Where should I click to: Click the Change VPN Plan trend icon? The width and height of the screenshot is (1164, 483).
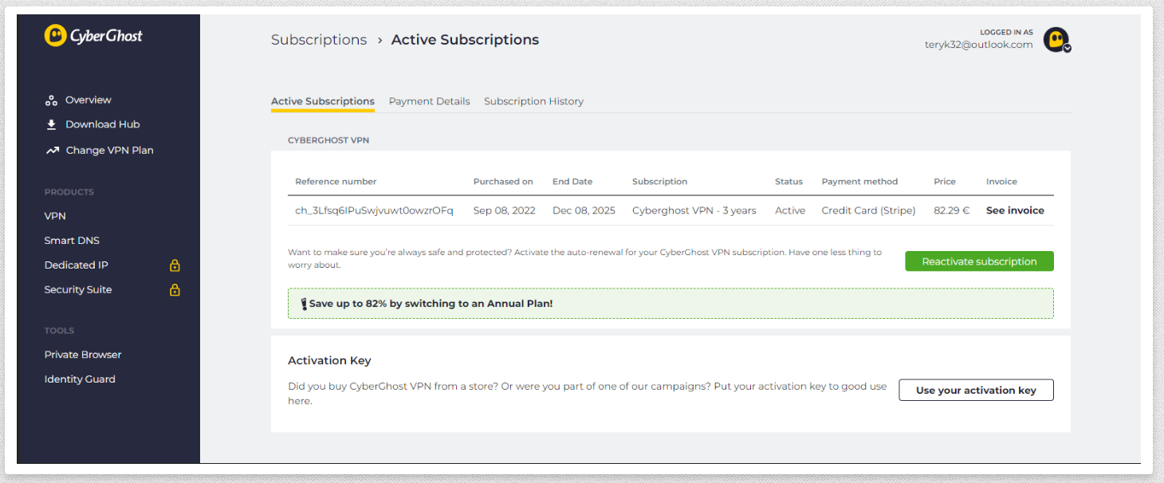(52, 151)
